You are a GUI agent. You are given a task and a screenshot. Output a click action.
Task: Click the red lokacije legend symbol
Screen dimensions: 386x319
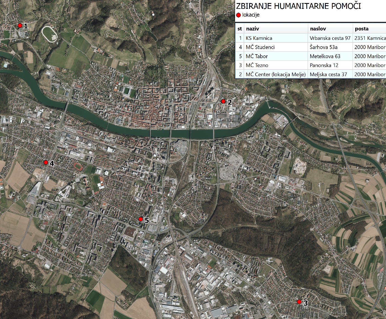238,15
